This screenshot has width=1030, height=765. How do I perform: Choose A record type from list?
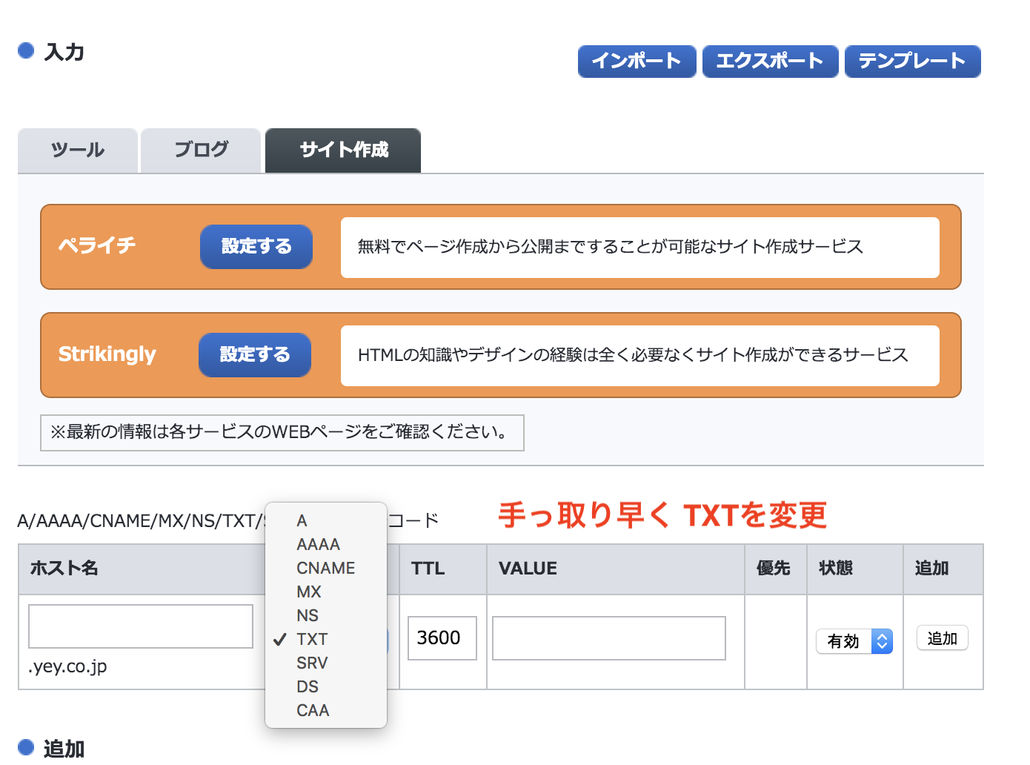(302, 520)
